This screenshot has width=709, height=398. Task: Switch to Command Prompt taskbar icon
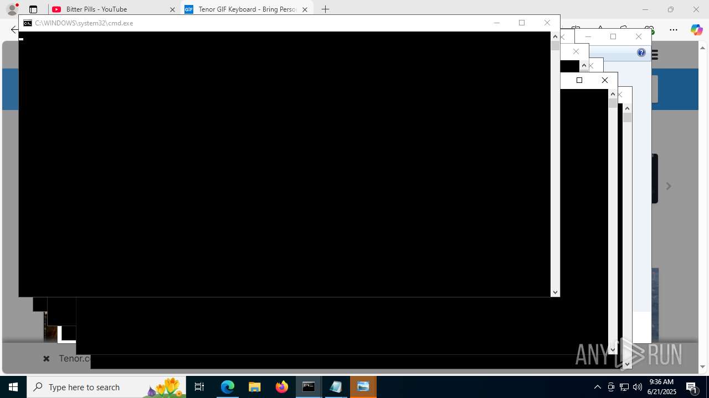[309, 387]
